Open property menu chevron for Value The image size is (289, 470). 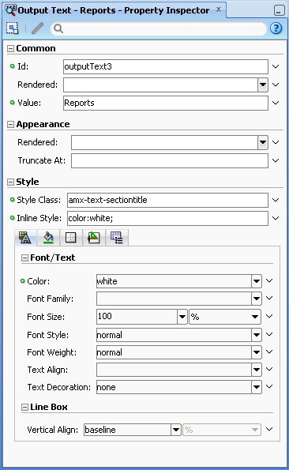(276, 103)
